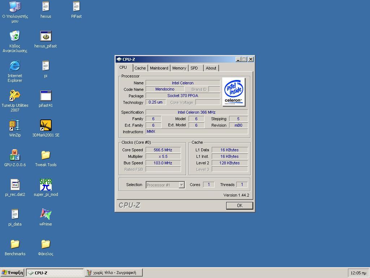The height and width of the screenshot is (278, 370).
Task: Open the Mainboard tab
Action: [x=159, y=68]
